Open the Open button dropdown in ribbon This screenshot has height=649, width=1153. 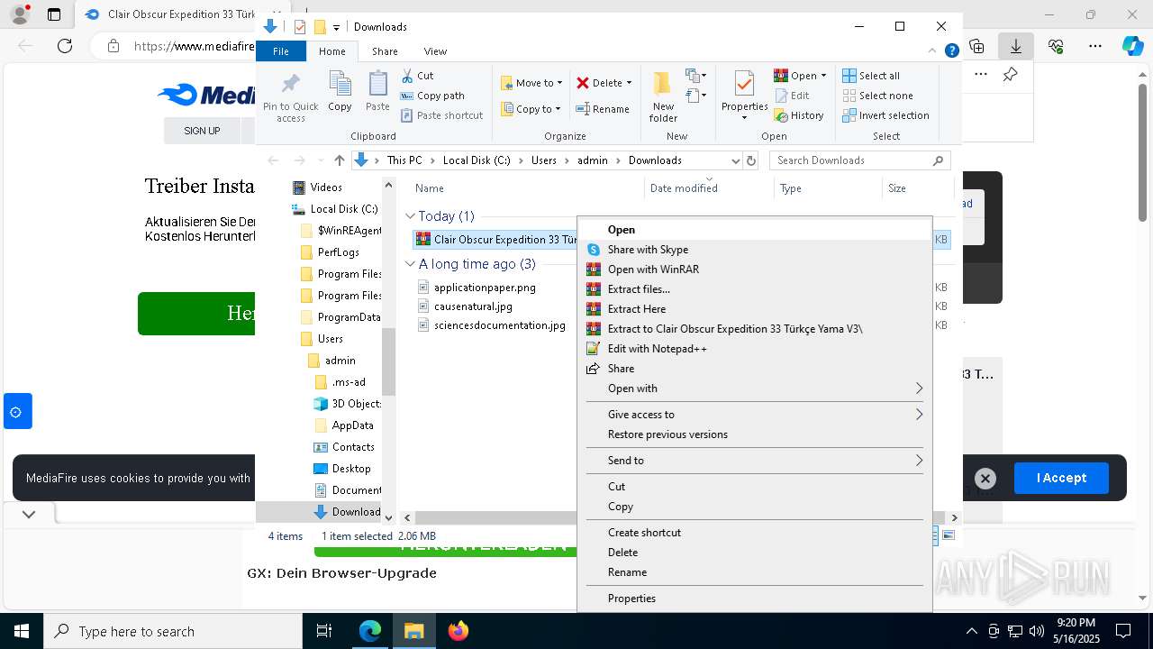coord(823,76)
